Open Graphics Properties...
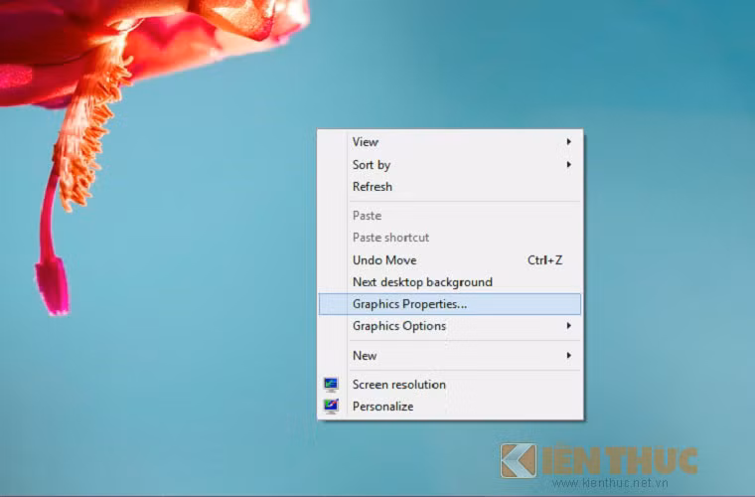Viewport: 755px width, 497px height. click(x=450, y=304)
